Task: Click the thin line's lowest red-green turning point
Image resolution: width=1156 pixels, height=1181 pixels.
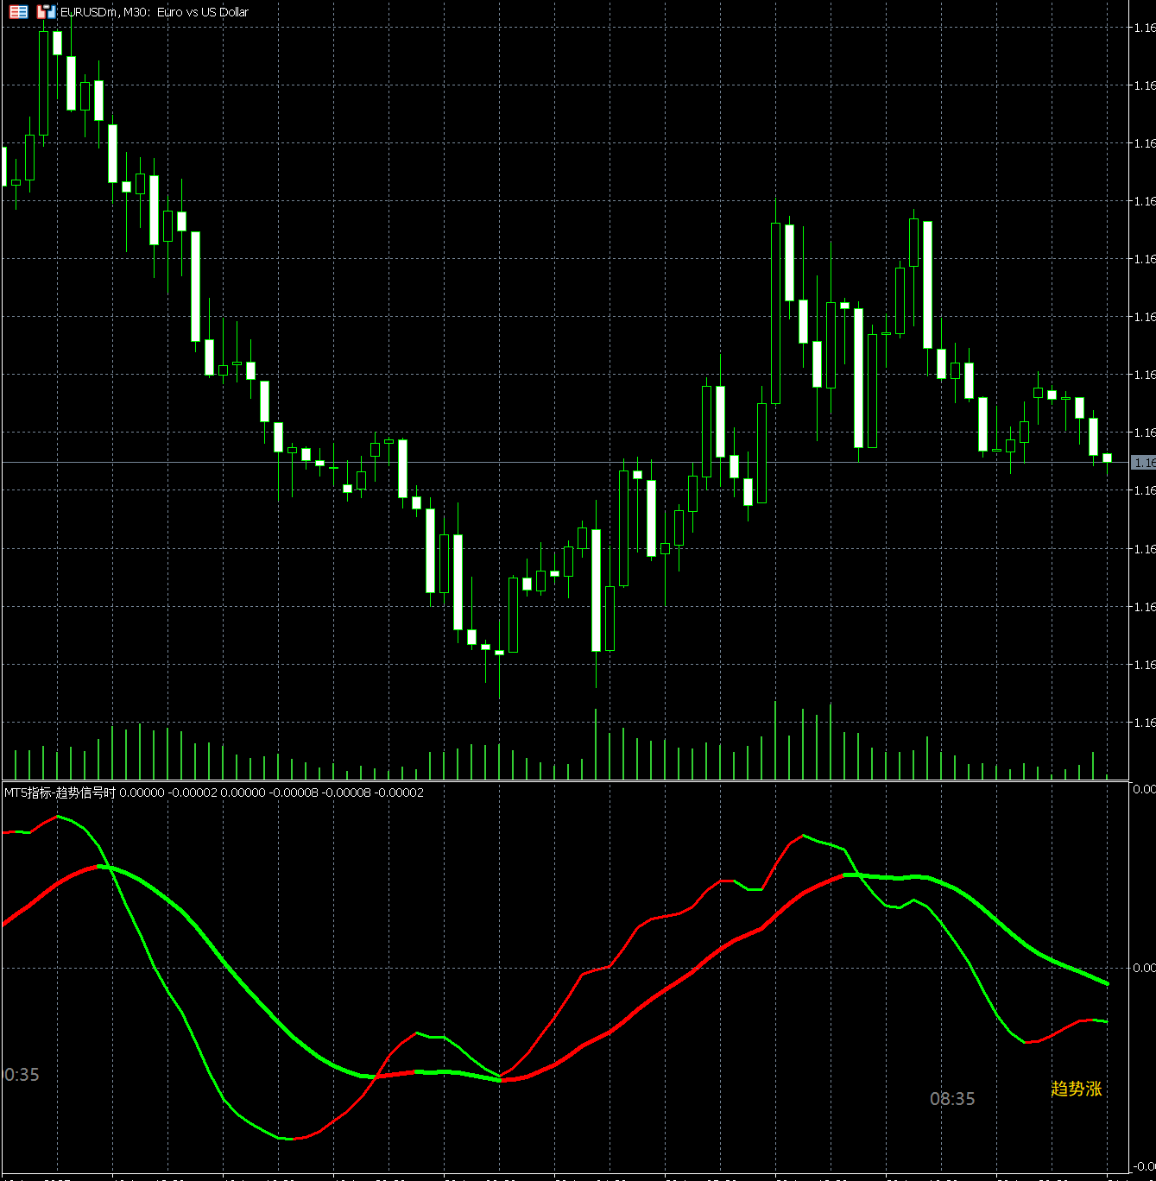Action: coord(292,1139)
